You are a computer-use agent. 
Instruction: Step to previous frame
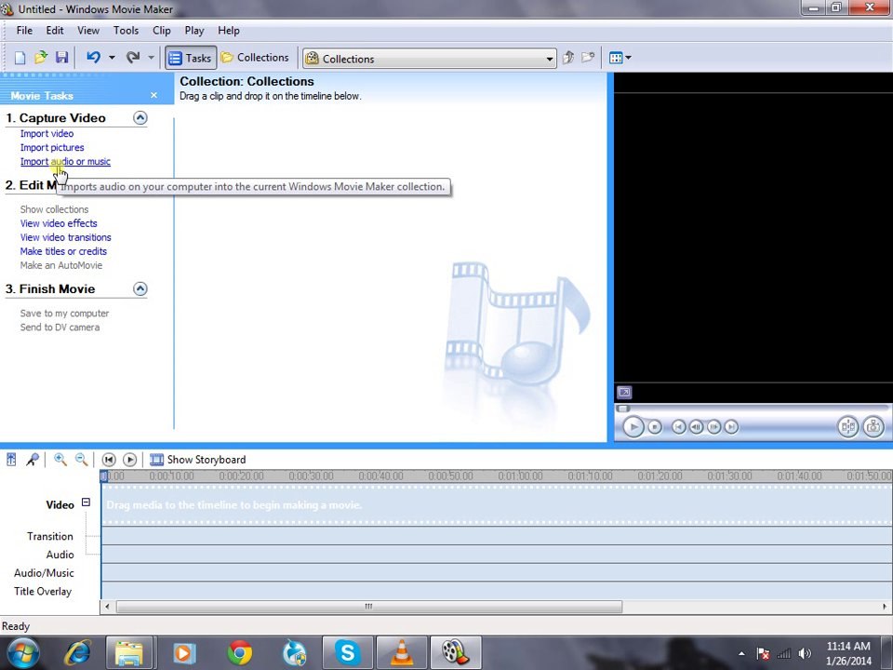tap(696, 427)
